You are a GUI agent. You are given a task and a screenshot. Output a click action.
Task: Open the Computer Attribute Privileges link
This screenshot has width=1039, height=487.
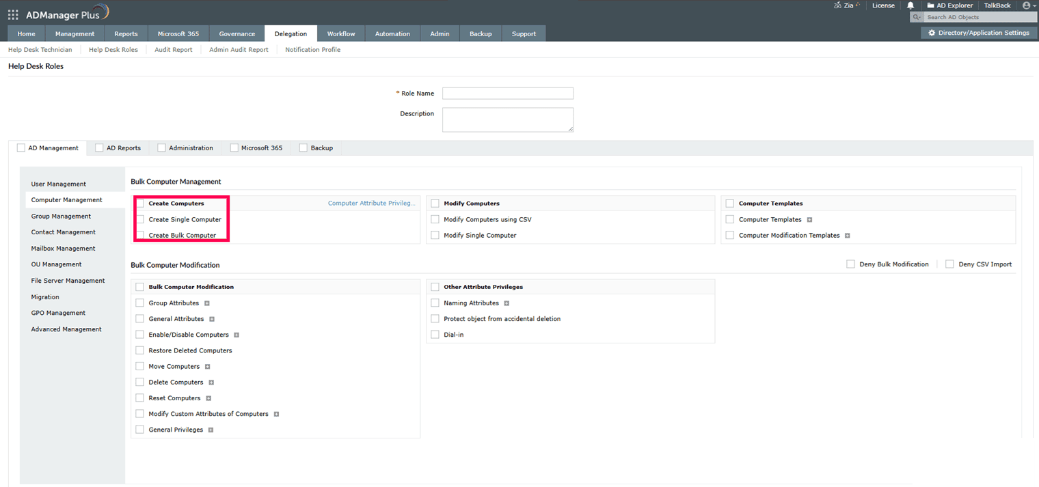pos(372,203)
